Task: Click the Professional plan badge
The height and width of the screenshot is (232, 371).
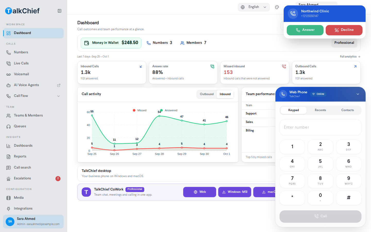Action: tap(344, 43)
